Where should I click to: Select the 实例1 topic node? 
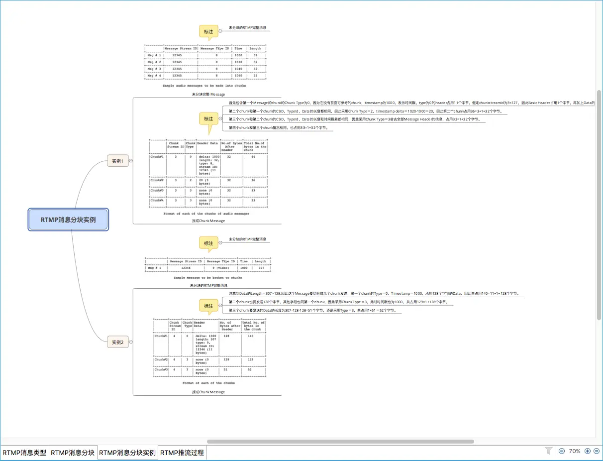coord(118,161)
